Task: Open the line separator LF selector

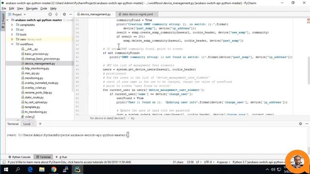Action: [199, 162]
